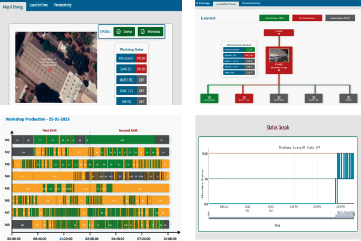Click the satellite map image of the workshop
The height and width of the screenshot is (241, 361).
click(x=56, y=67)
